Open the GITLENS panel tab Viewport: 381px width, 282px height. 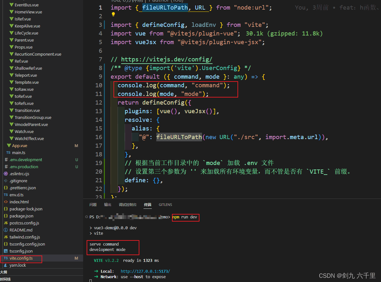pyautogui.click(x=165, y=205)
